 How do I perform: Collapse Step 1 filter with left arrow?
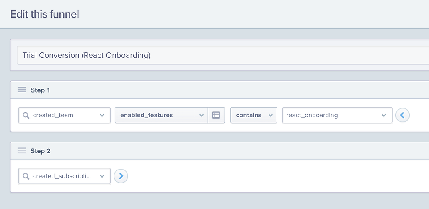[x=403, y=115]
